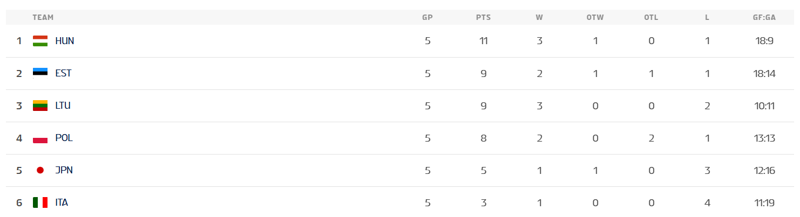Click Italy's 11:19 goals cell
Screen dimensions: 800x217
pyautogui.click(x=764, y=202)
